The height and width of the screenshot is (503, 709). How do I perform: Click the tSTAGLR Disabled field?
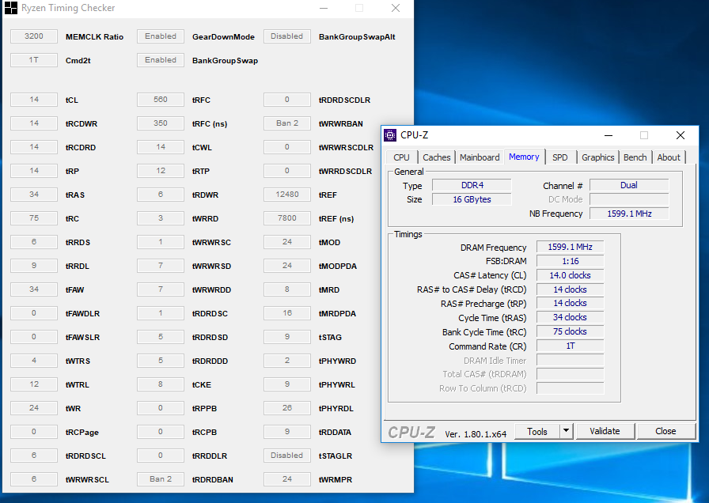click(287, 455)
